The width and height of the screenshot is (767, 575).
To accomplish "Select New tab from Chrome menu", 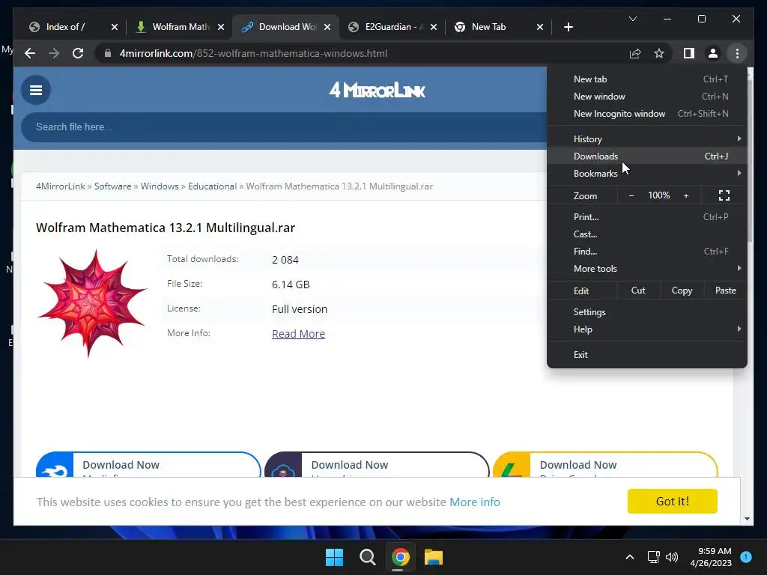I will click(x=646, y=79).
